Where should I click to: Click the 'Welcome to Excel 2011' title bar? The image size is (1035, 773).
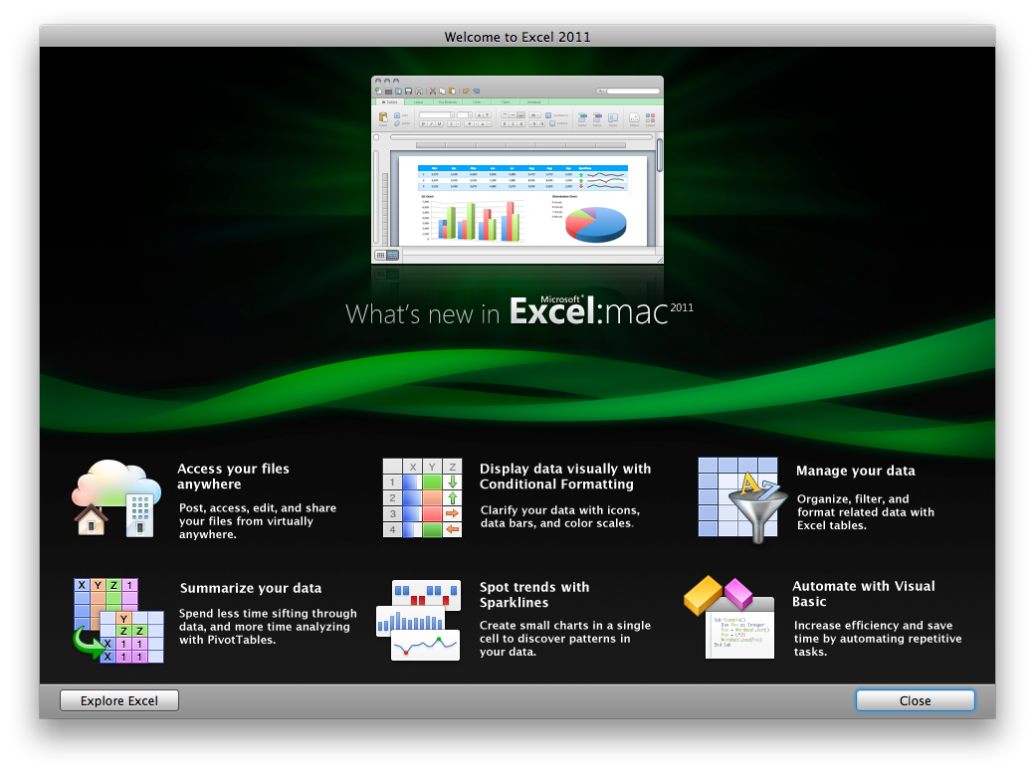(x=517, y=37)
